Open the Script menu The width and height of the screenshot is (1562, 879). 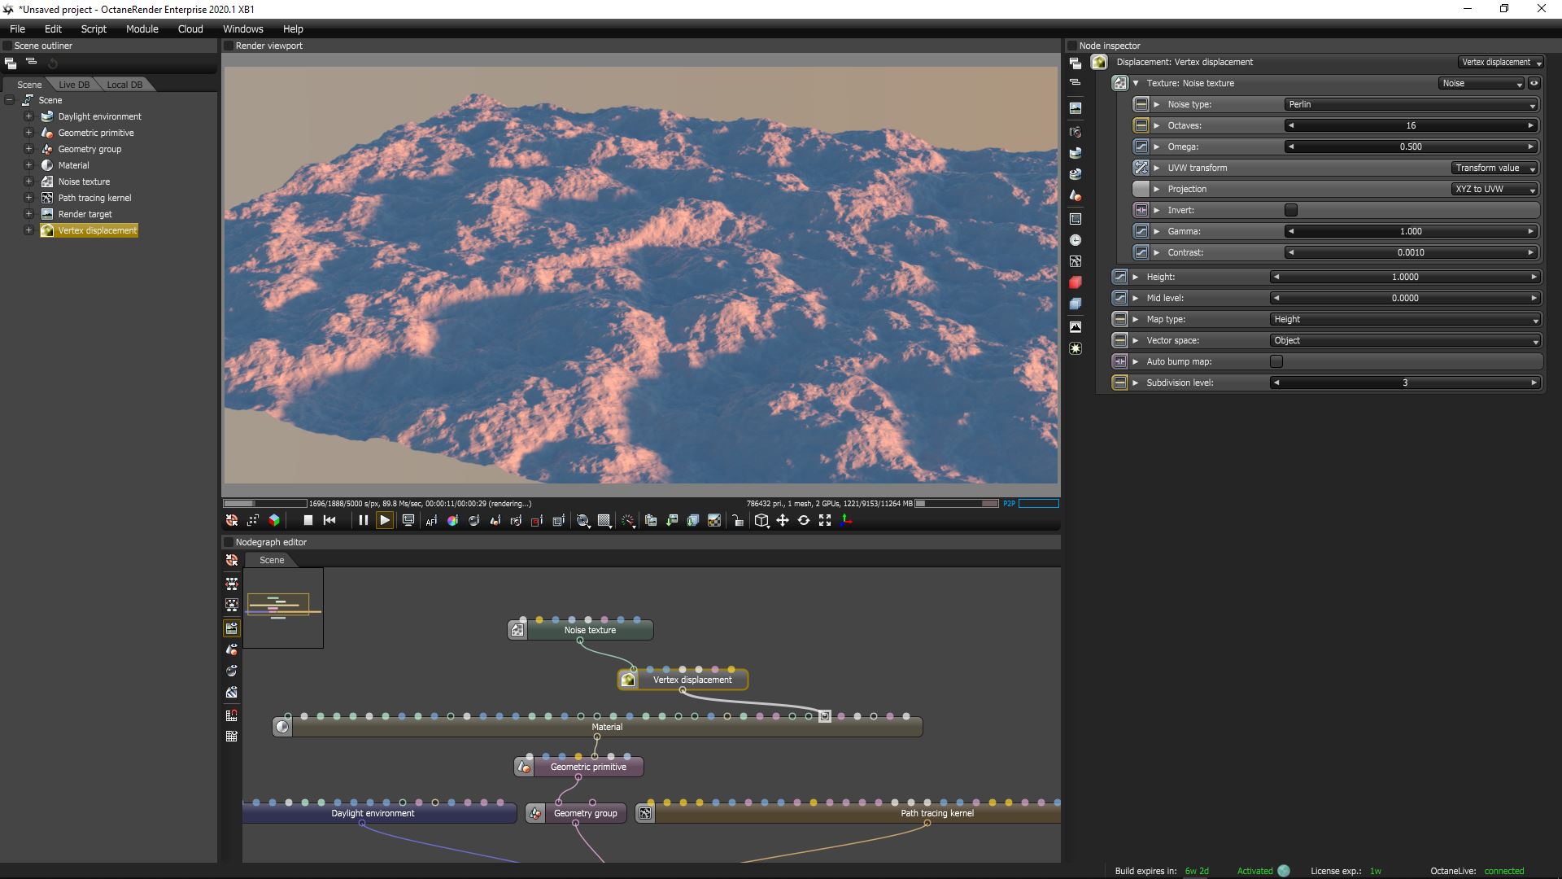(x=93, y=28)
